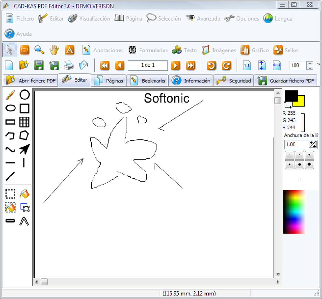Pick the bucket fill-selection tool
Viewport: 322px width, 299px height.
click(10, 207)
